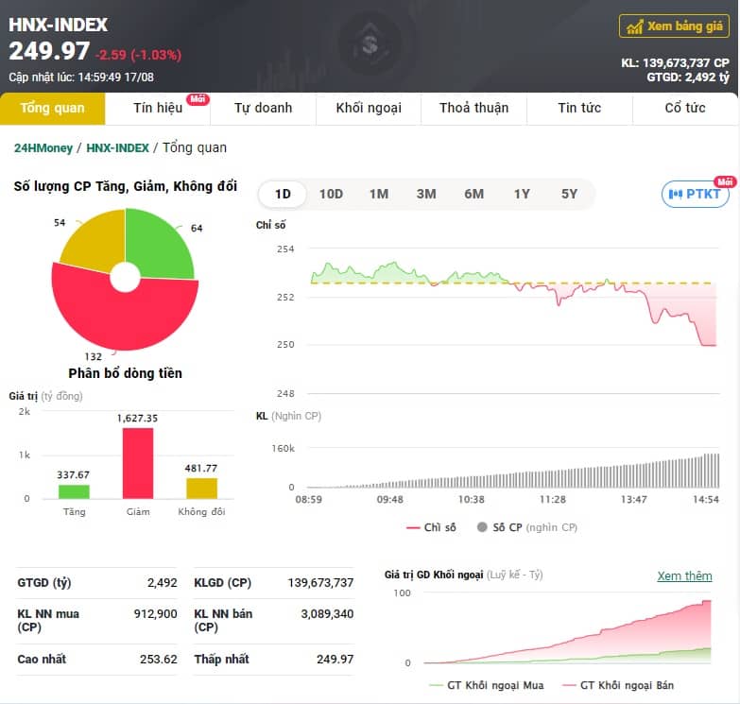Follow the 24HMoney breadcrumb link
The image size is (740, 704).
[43, 148]
